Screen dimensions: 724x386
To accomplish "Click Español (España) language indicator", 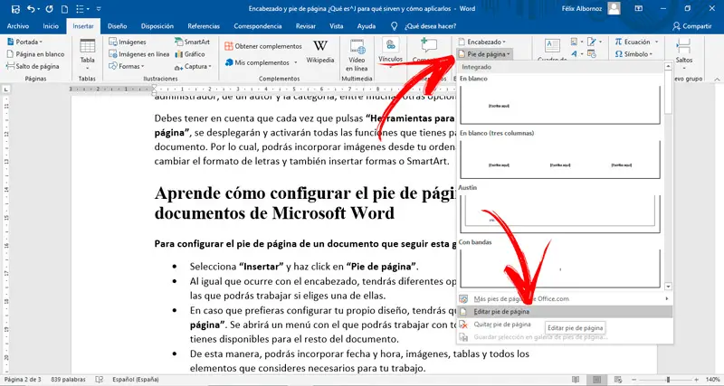I will point(136,380).
